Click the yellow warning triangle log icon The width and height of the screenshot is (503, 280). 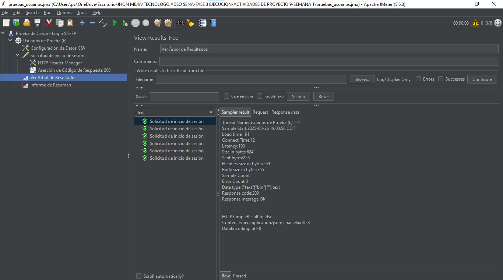pos(475,23)
